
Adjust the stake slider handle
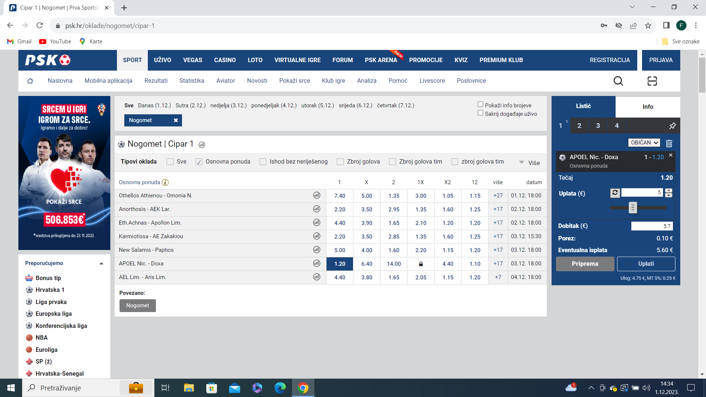(x=632, y=208)
